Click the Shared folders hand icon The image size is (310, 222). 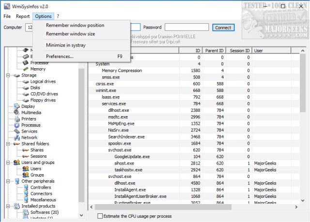[x=16, y=144]
